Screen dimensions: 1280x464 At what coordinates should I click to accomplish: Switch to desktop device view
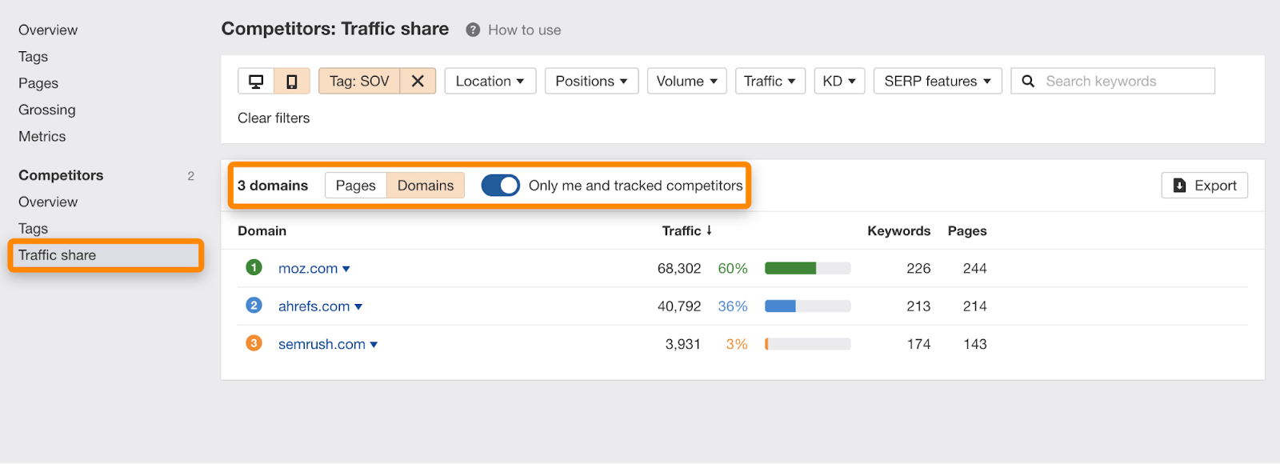(256, 81)
